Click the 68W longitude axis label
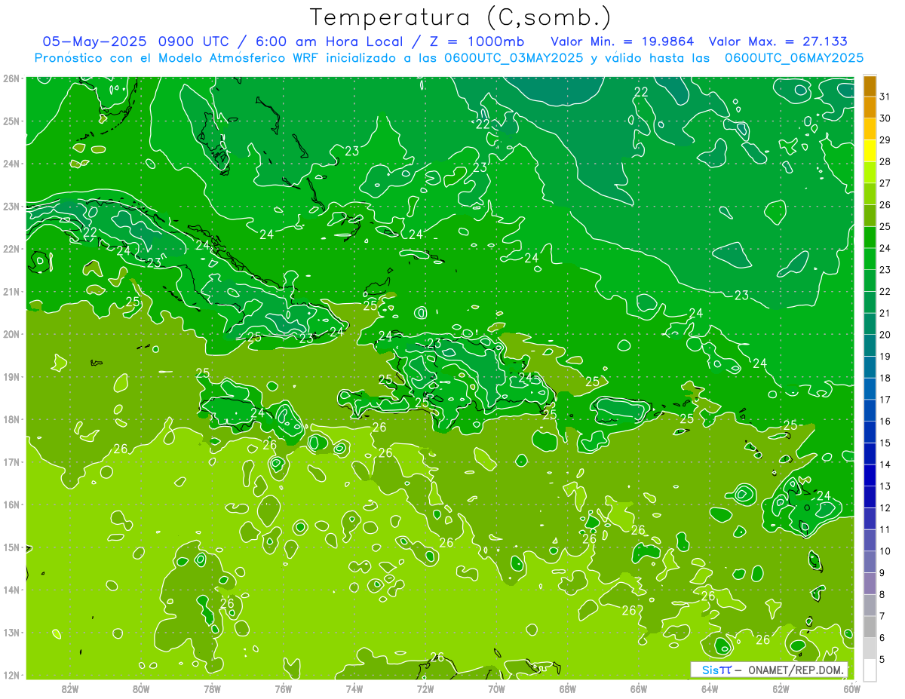Screen dimensions: 905x699 [567, 688]
